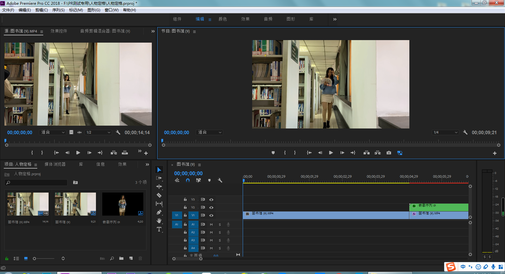This screenshot has width=505, height=274.
Task: Open the Source monitor zoom level dropdown
Action: click(x=53, y=132)
